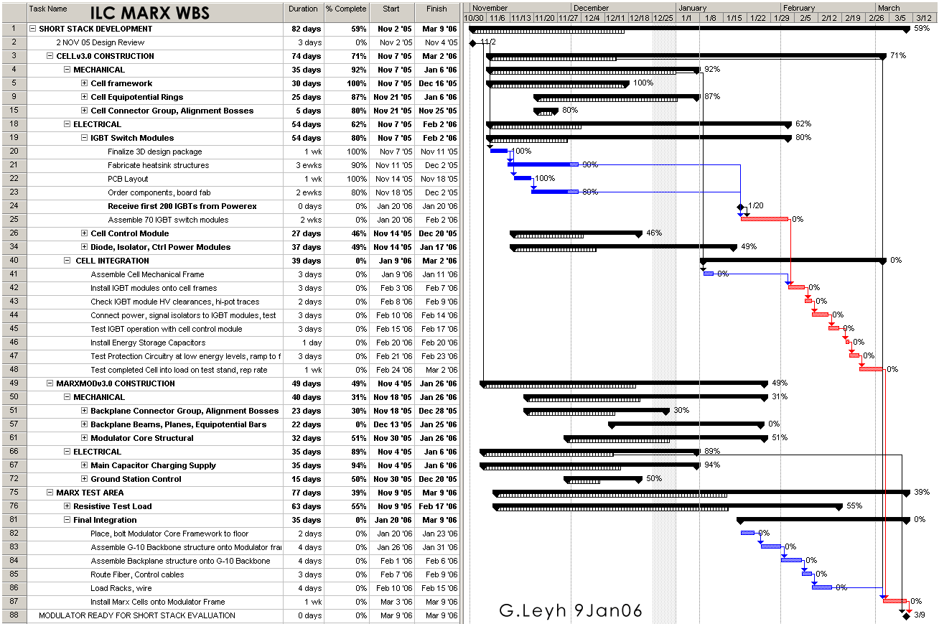Collapse the SHORT STACK DEVELOPMENT summary task
The image size is (939, 624).
tap(33, 29)
